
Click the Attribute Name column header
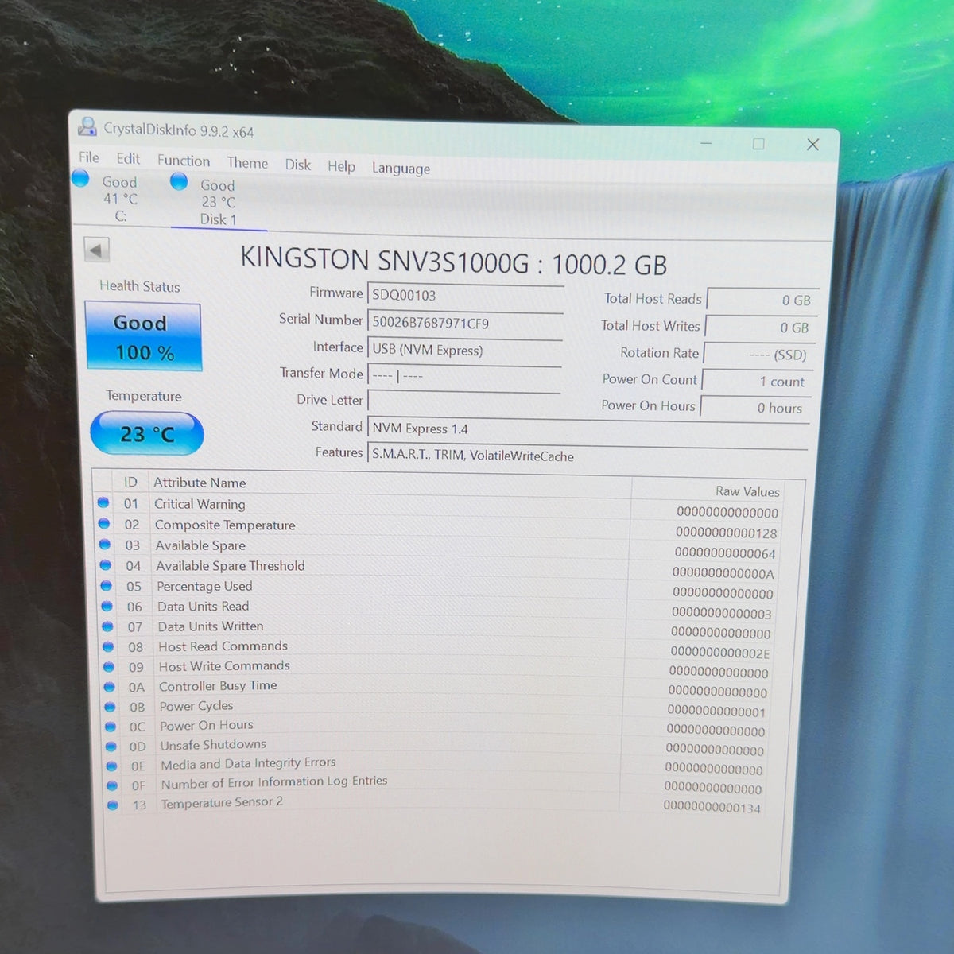[x=200, y=483]
